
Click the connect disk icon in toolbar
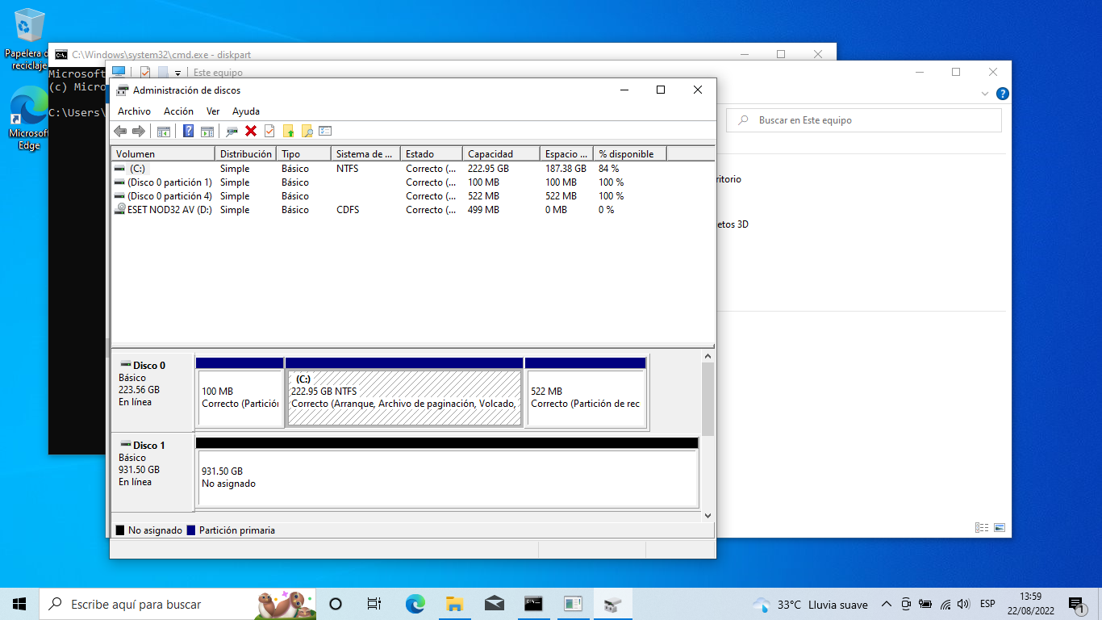click(232, 131)
